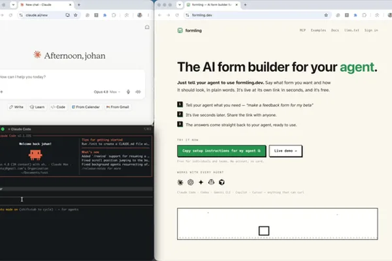
Task: Select the Write suggestion chip
Action: (x=16, y=107)
